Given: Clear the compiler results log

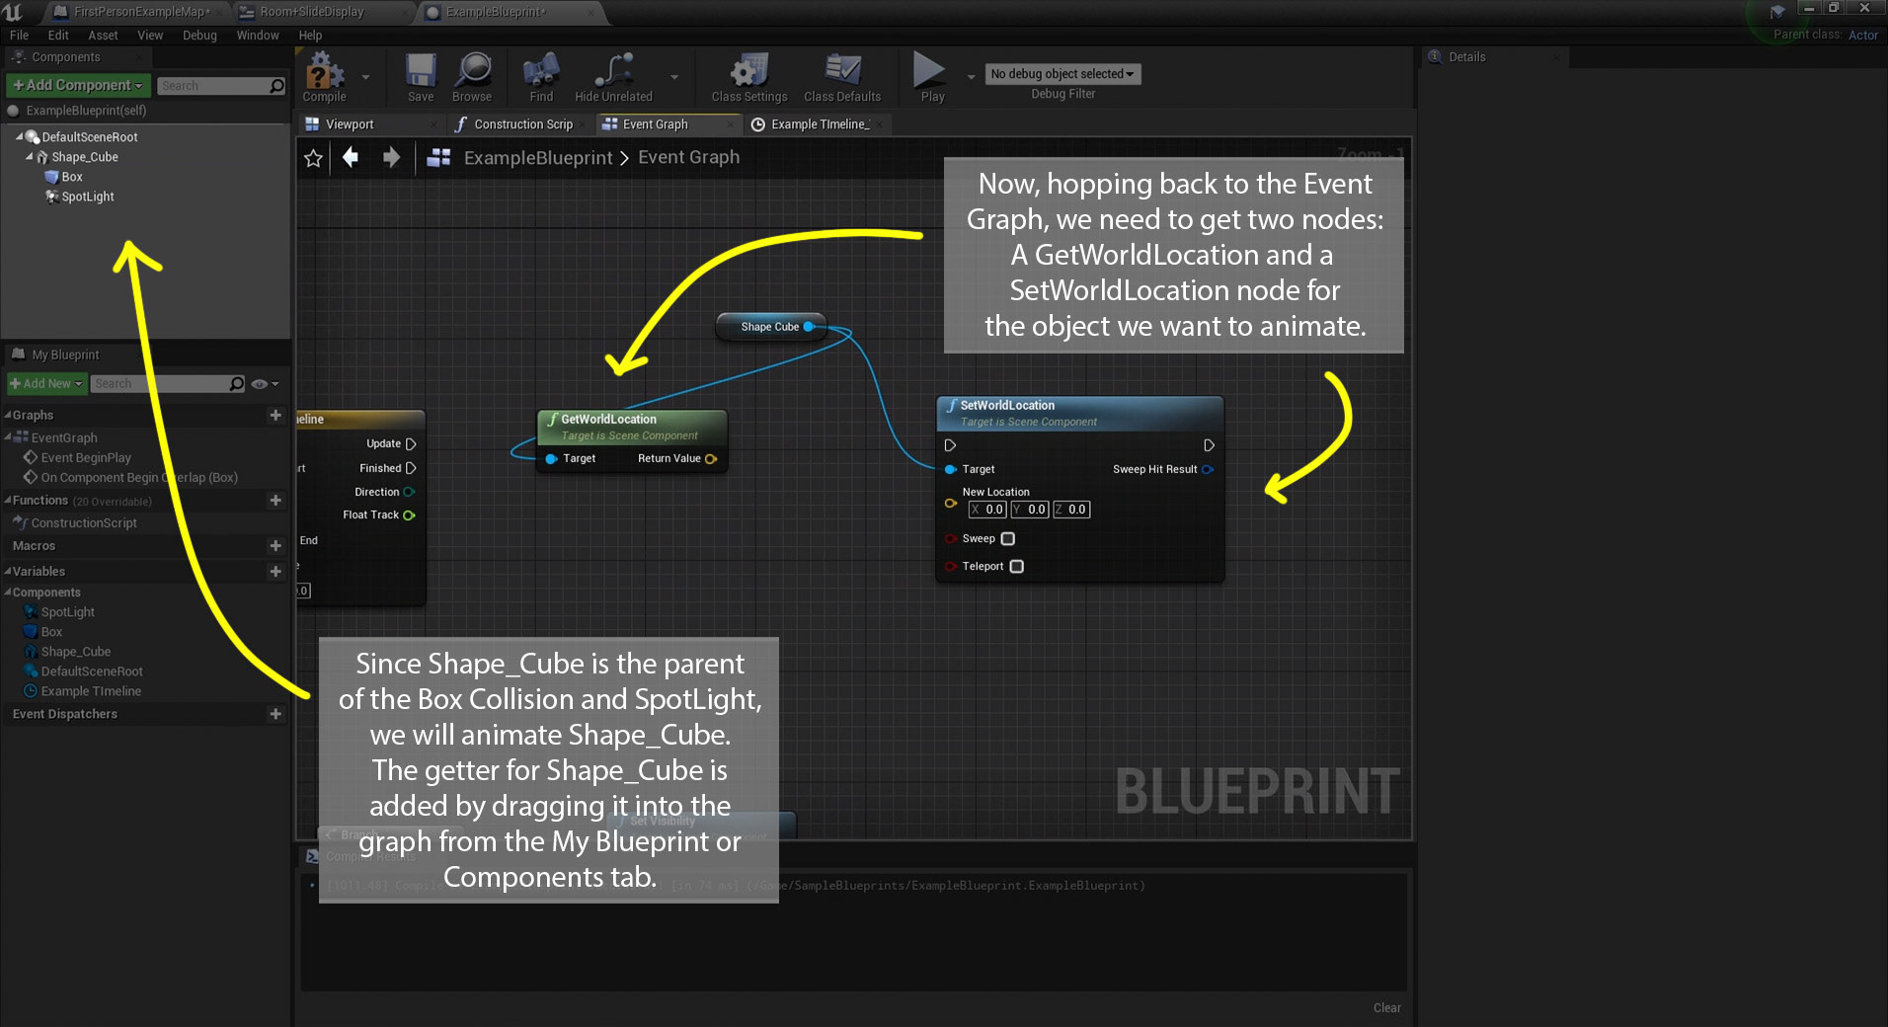Looking at the screenshot, I should tap(1386, 1008).
